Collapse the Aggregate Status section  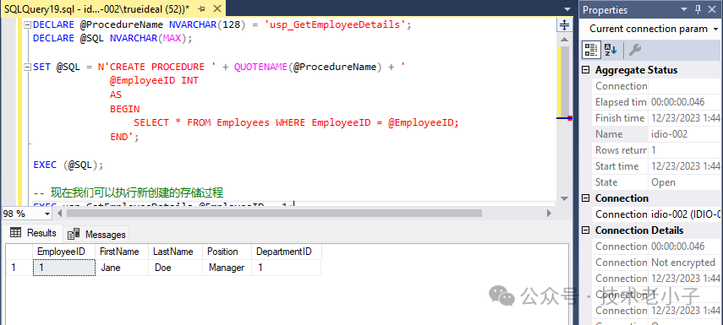point(586,70)
